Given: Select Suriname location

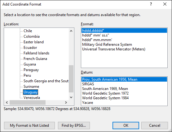Looking at the screenshot, I should click(x=31, y=87).
